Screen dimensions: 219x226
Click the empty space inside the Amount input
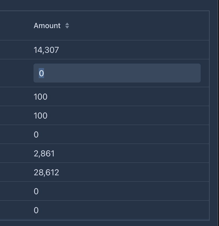pyautogui.click(x=122, y=73)
